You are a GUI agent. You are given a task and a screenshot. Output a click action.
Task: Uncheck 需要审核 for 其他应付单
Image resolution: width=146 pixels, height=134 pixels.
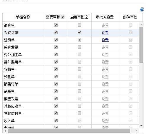coord(56,113)
